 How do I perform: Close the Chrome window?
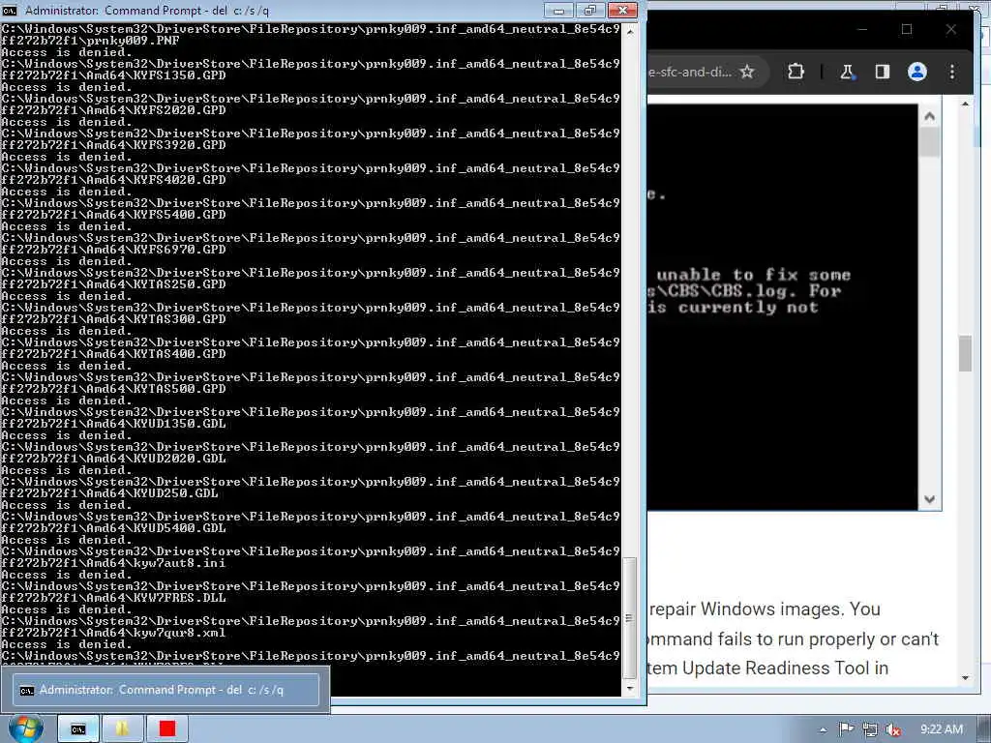click(950, 29)
